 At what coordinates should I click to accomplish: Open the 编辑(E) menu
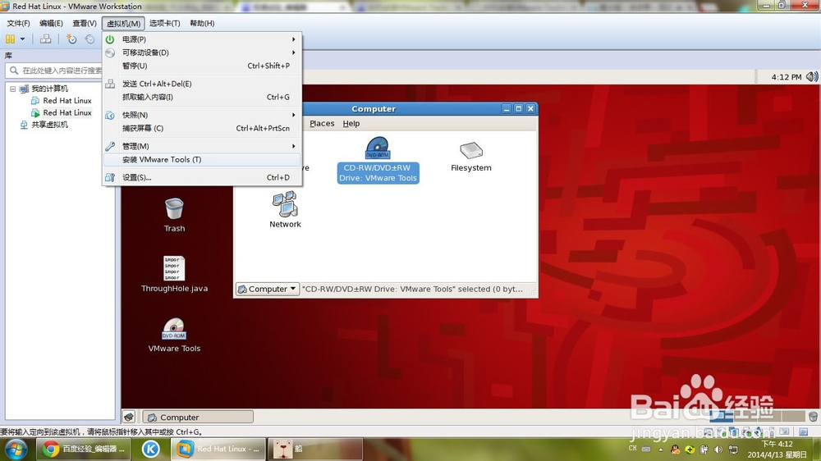[51, 23]
